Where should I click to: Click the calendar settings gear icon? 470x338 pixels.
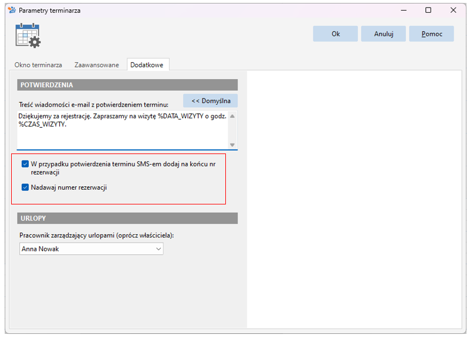point(28,35)
